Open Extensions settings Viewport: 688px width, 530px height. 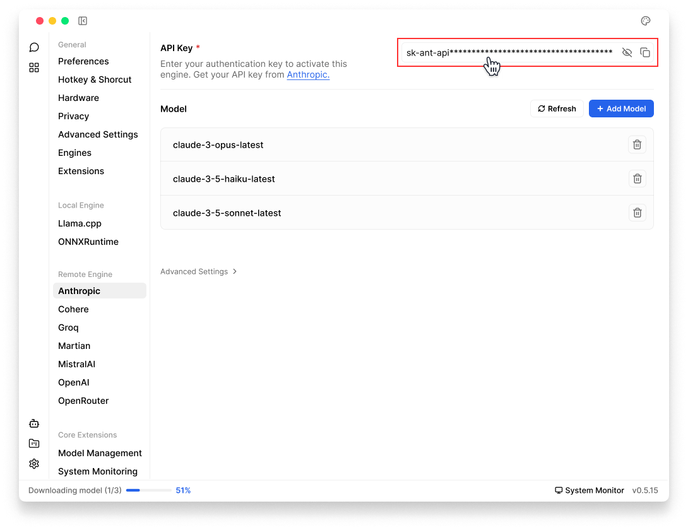81,171
